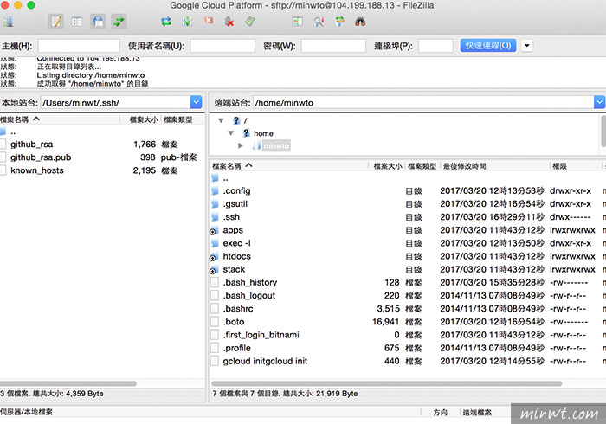This screenshot has width=606, height=424.
Task: Select the stack symlink folder icon
Action: [x=214, y=270]
